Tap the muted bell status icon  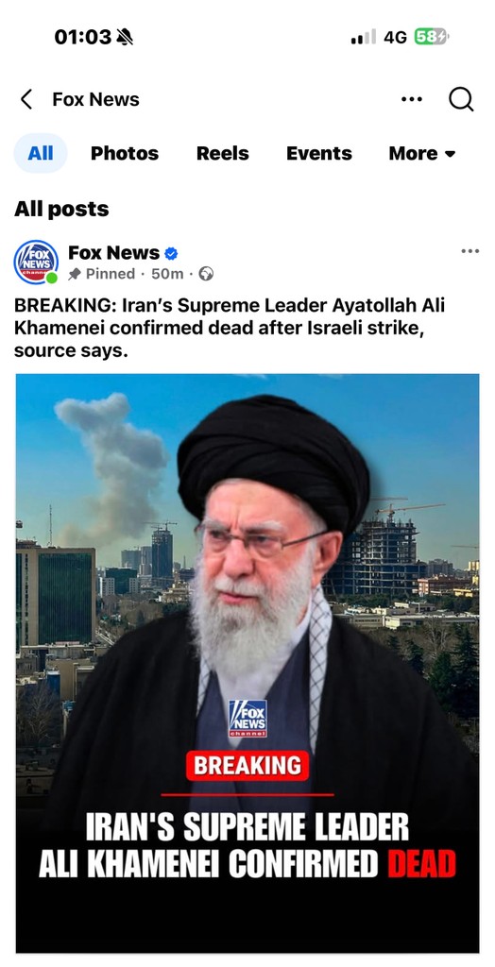click(124, 37)
